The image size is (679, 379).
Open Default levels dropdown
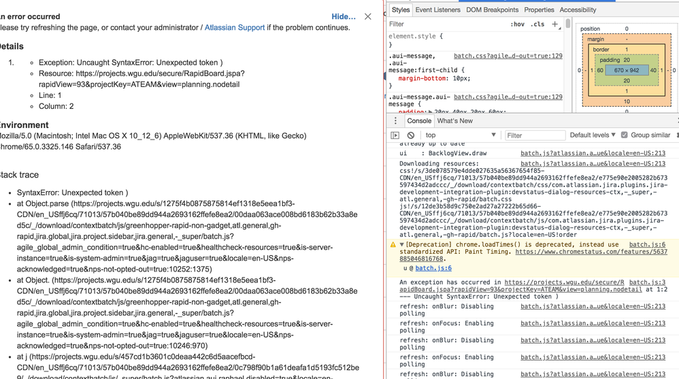[593, 135]
